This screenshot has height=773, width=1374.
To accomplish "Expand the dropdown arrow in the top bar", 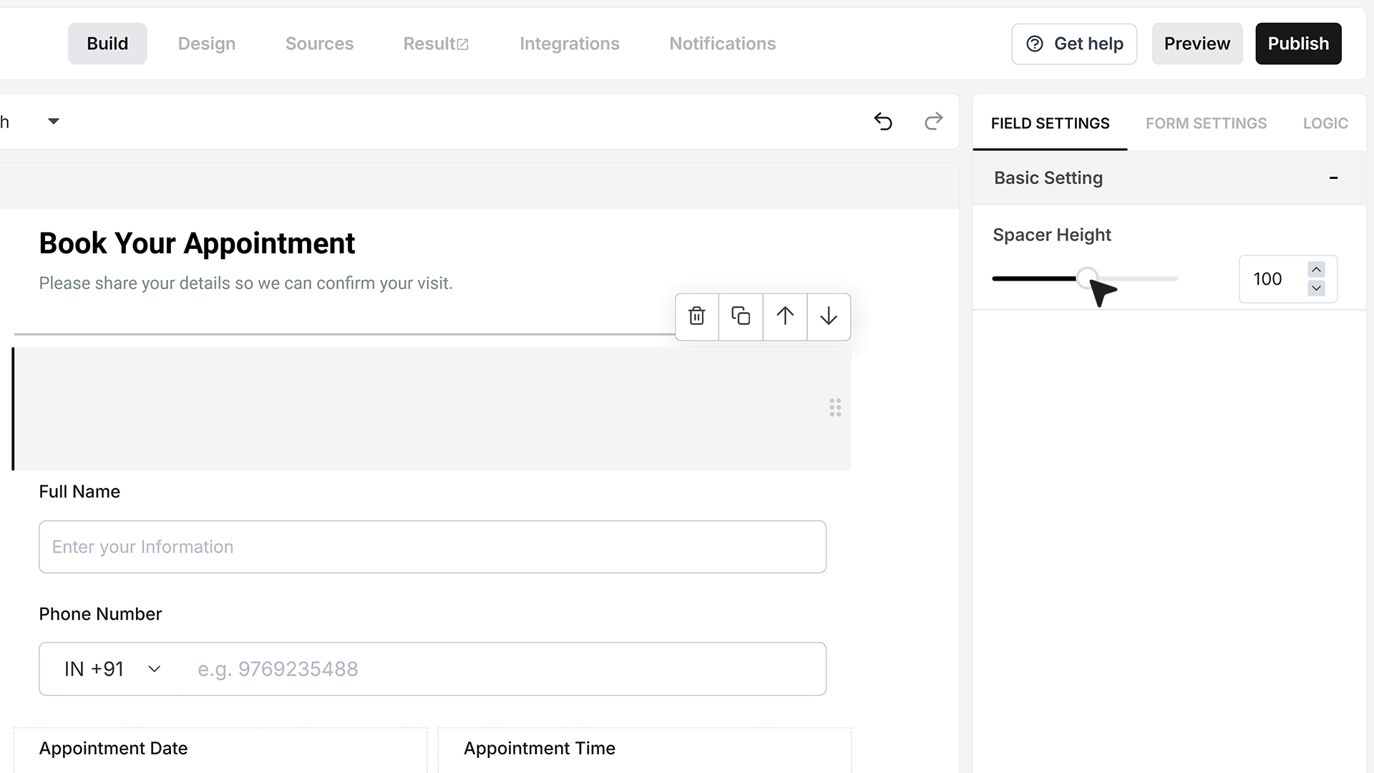I will [x=54, y=121].
